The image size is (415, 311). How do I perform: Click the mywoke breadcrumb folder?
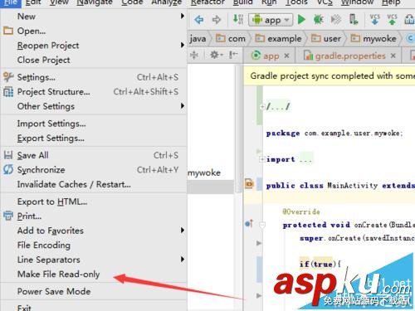373,38
